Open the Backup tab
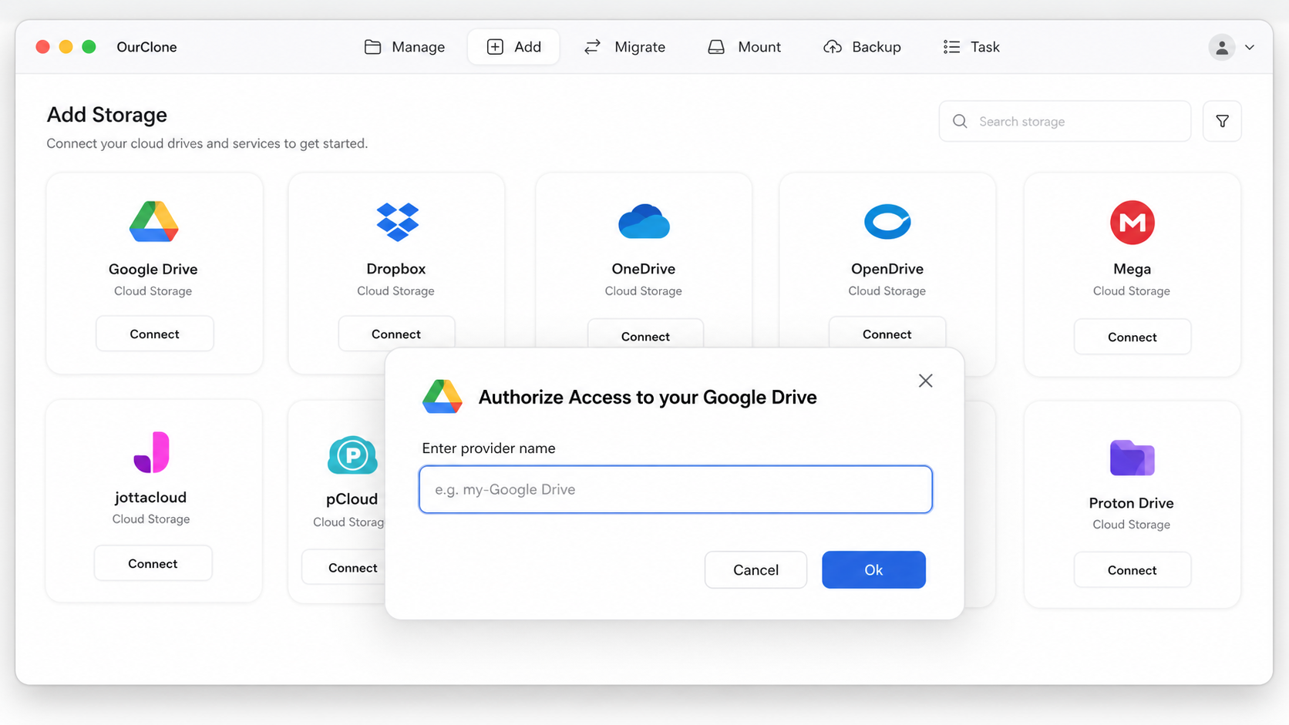This screenshot has height=725, width=1289. [862, 47]
